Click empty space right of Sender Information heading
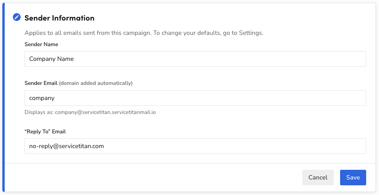This screenshot has width=379, height=195. tap(233, 18)
